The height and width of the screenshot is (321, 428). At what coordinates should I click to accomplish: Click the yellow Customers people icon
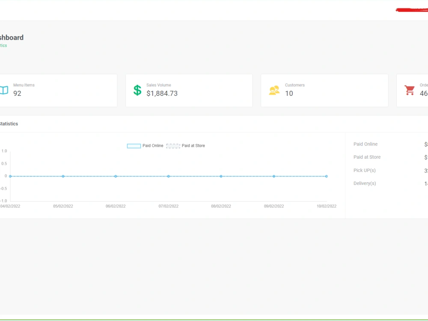[274, 90]
